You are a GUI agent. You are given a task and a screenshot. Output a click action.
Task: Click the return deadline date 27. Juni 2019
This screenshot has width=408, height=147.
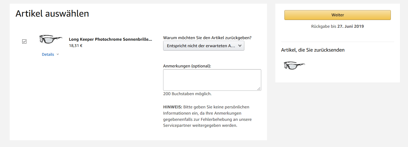(350, 26)
